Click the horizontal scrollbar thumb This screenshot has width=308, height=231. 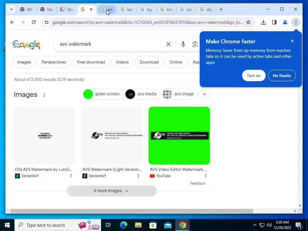pos(132,211)
